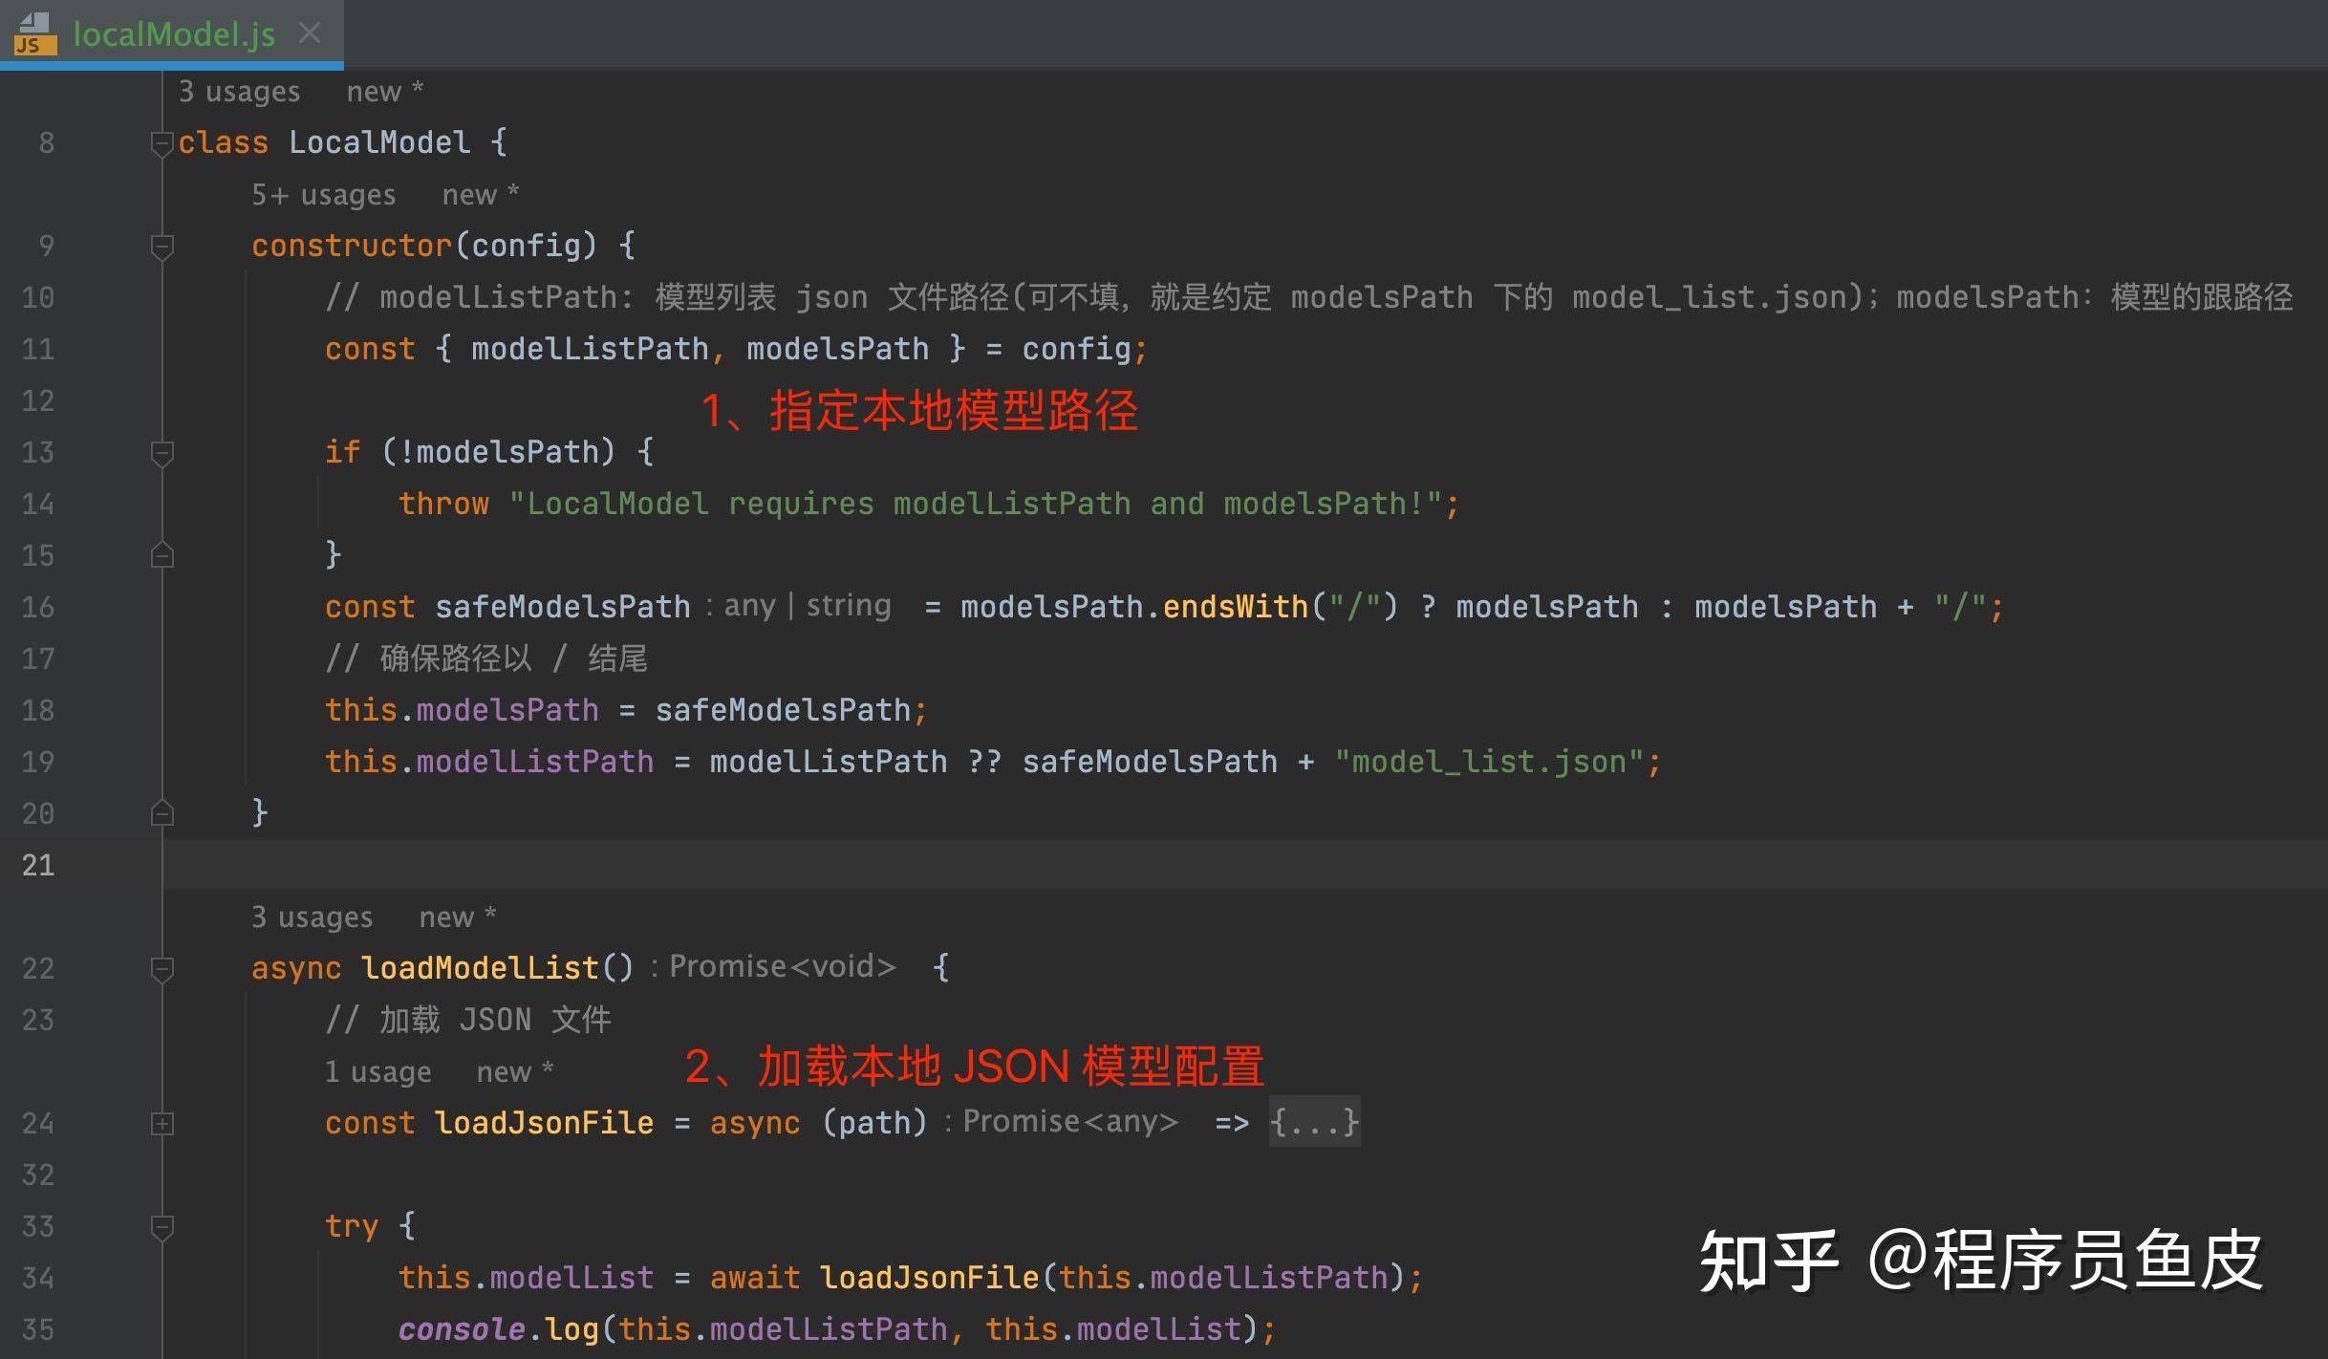
Task: Click the string "LocalModel requires modelListPath and modelsPath!"
Action: pyautogui.click(x=976, y=505)
